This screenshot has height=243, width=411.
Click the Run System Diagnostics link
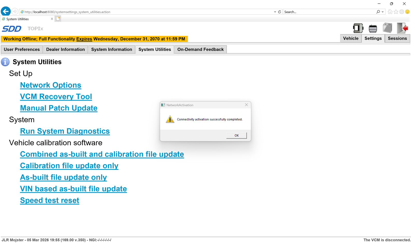[x=65, y=131]
